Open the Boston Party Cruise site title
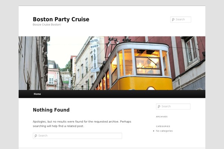This screenshot has height=149, width=224. (x=61, y=19)
